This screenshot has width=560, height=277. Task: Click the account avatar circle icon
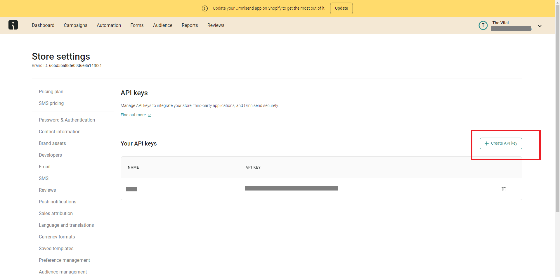coord(483,25)
